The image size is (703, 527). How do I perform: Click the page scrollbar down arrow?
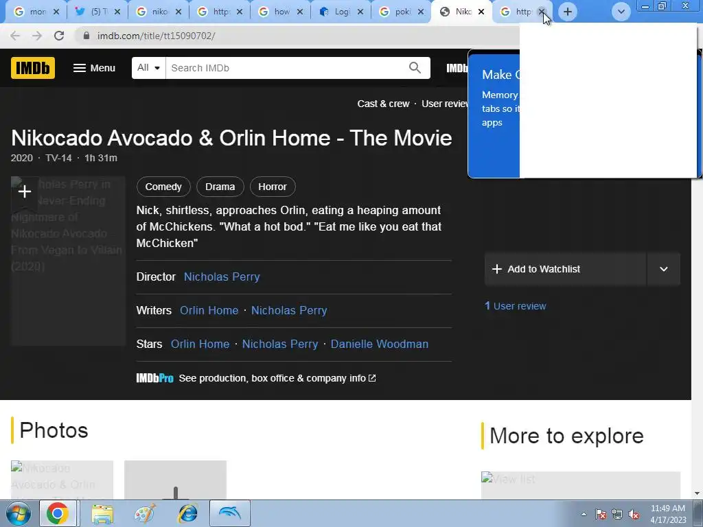[x=698, y=494]
